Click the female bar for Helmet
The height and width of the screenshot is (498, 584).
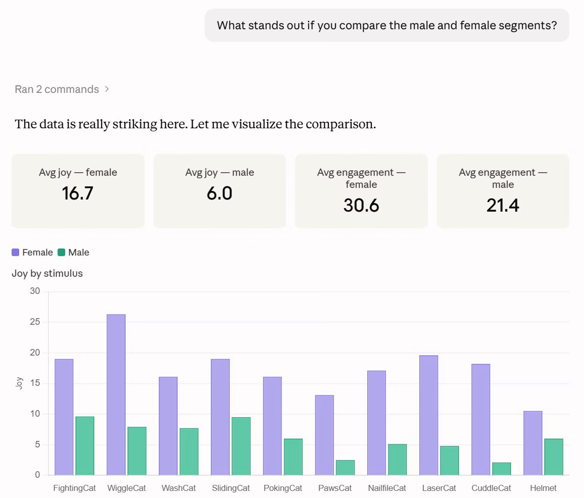[533, 443]
